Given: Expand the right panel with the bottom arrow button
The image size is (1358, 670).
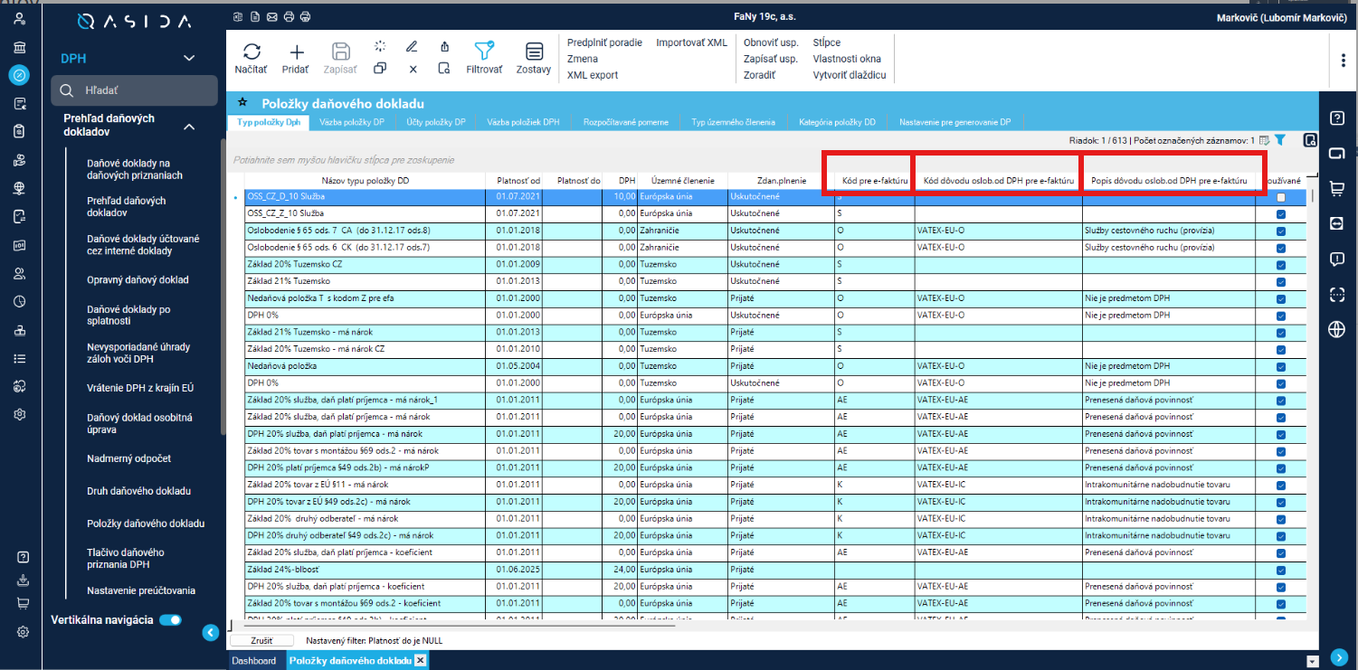Looking at the screenshot, I should point(1338,656).
